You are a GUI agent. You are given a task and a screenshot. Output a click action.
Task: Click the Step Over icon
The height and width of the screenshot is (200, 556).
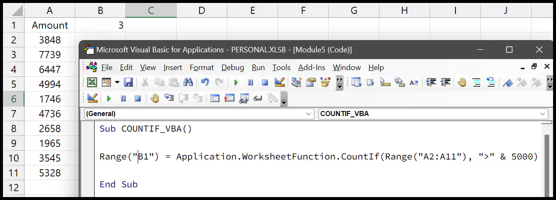pos(183,98)
